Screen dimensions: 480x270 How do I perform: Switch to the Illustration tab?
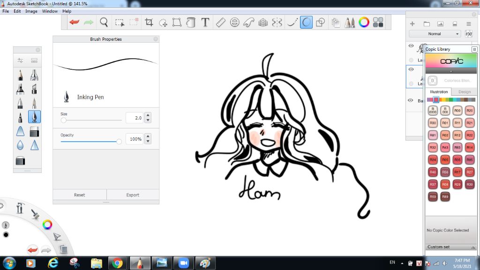[439, 92]
